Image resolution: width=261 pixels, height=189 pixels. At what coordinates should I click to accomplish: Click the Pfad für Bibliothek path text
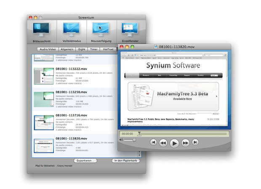point(54,166)
